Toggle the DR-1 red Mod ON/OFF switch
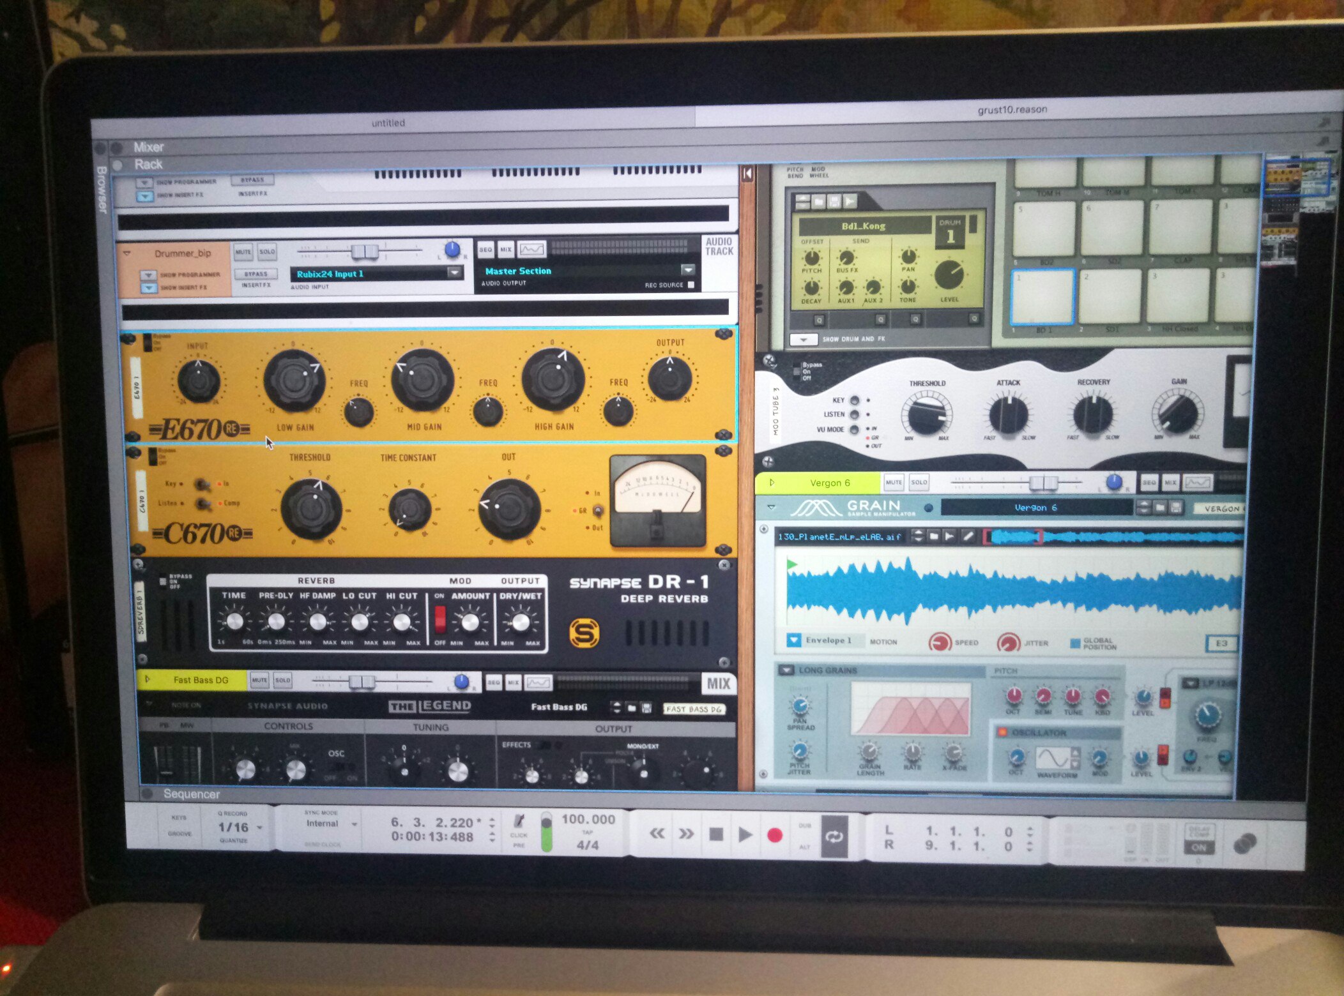 (440, 619)
